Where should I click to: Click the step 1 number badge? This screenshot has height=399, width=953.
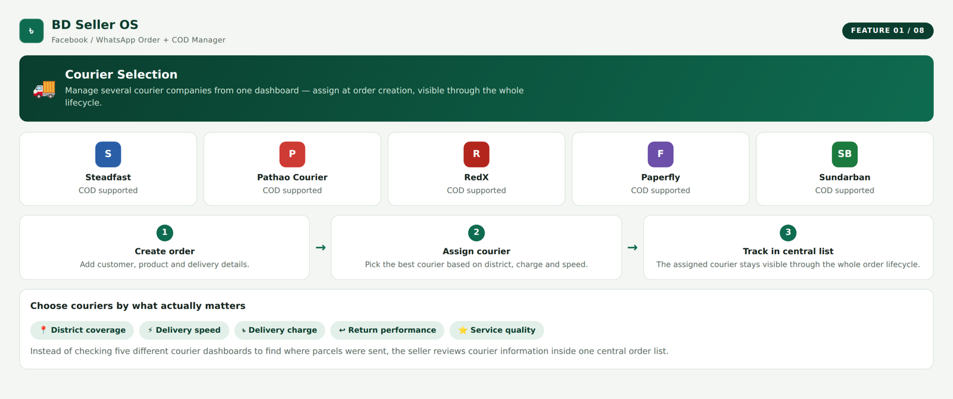pos(164,233)
